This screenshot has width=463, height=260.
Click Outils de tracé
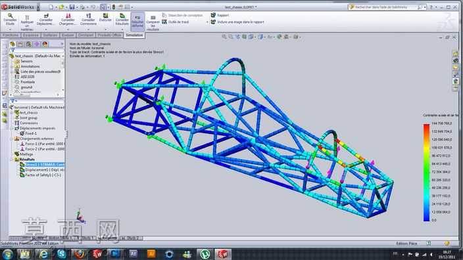tap(176, 22)
